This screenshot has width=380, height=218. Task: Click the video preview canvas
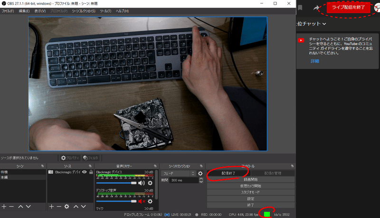tap(148, 84)
